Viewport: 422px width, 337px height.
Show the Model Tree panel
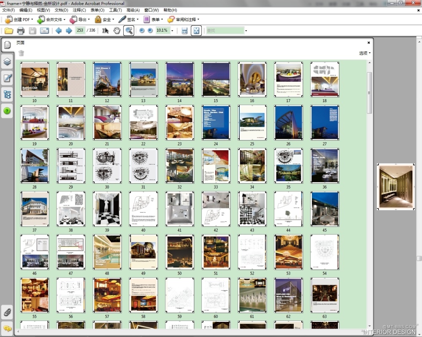[7, 94]
